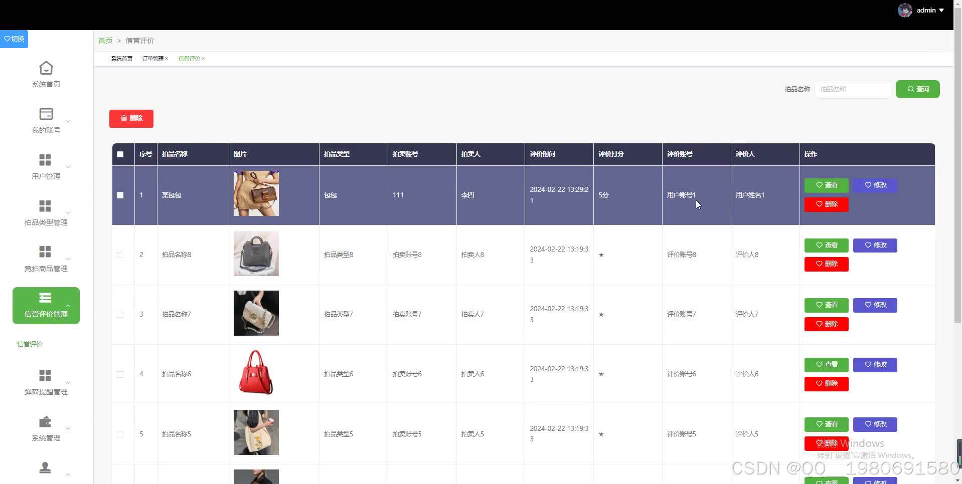Close the 信誉评价 tab with its x
The height and width of the screenshot is (484, 962).
[x=203, y=59]
